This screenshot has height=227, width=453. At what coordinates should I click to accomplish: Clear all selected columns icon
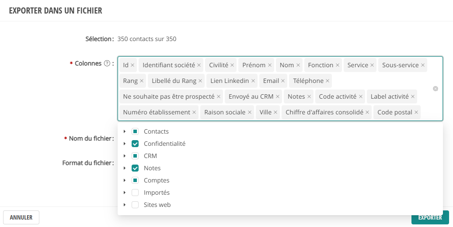point(436,89)
